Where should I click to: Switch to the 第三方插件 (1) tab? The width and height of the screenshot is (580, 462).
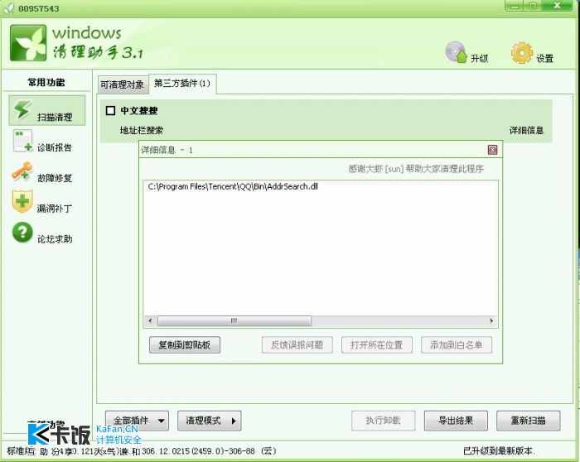(182, 84)
